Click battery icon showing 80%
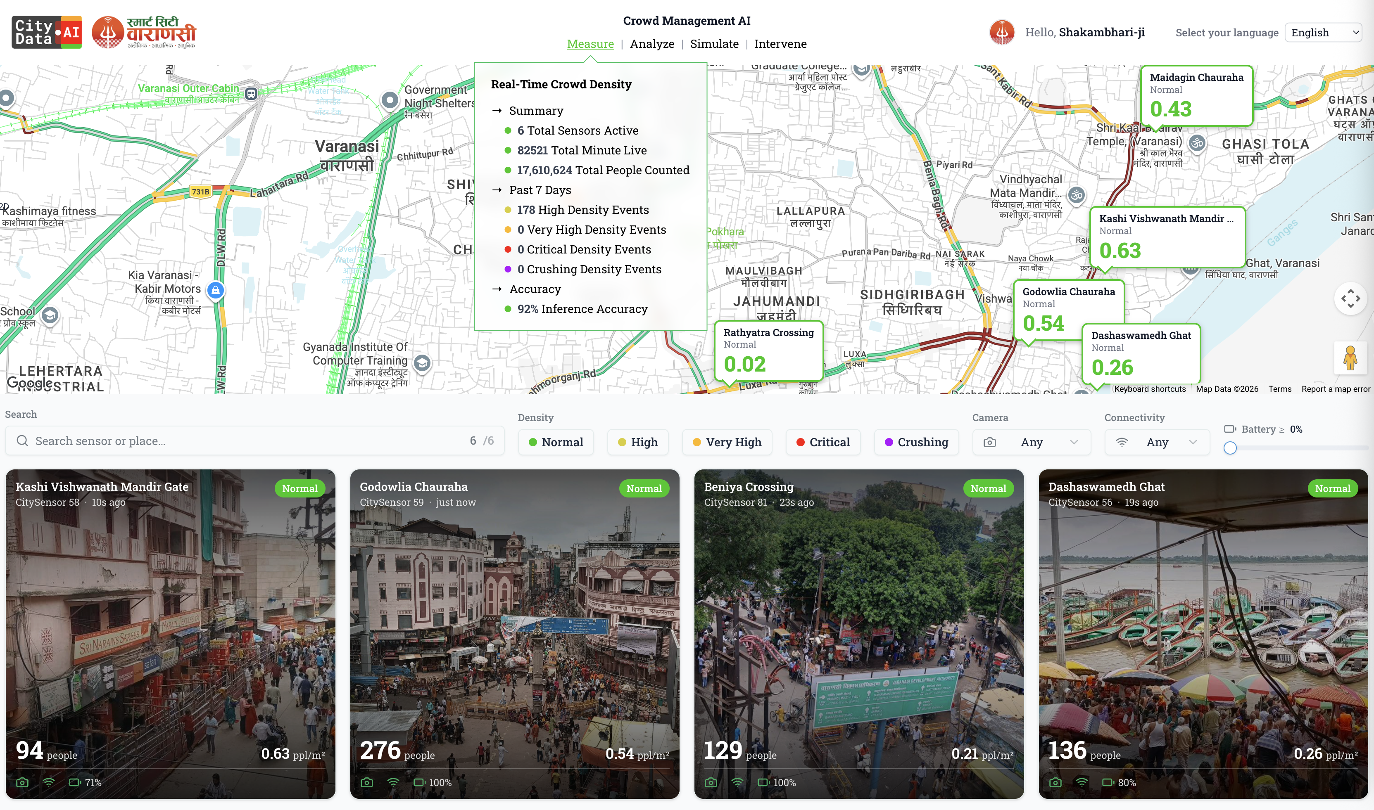 coord(1108,782)
